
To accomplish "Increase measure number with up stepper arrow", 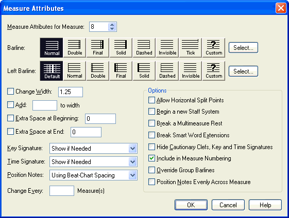I will tap(112, 25).
